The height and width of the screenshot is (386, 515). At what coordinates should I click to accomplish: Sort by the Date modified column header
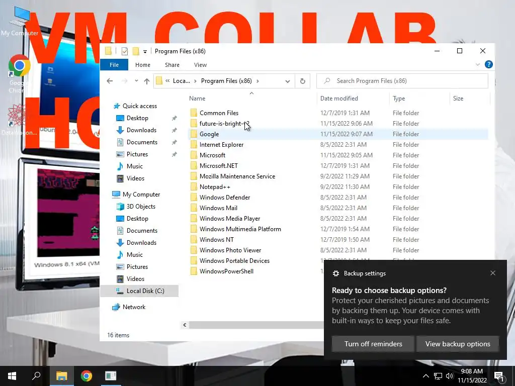coord(339,99)
